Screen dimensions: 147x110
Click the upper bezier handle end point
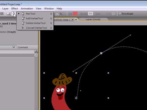[x=130, y=35]
